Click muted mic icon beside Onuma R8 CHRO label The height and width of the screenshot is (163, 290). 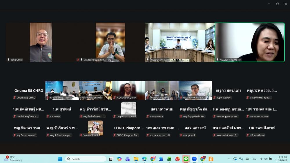14,98
